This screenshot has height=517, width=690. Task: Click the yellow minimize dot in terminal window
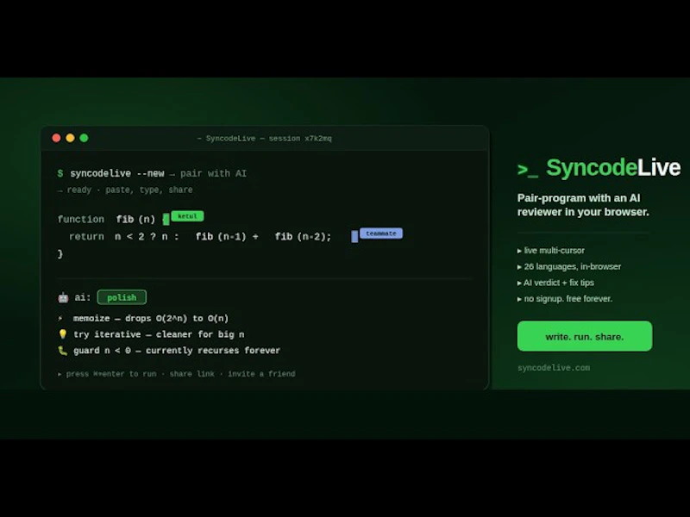pyautogui.click(x=70, y=138)
